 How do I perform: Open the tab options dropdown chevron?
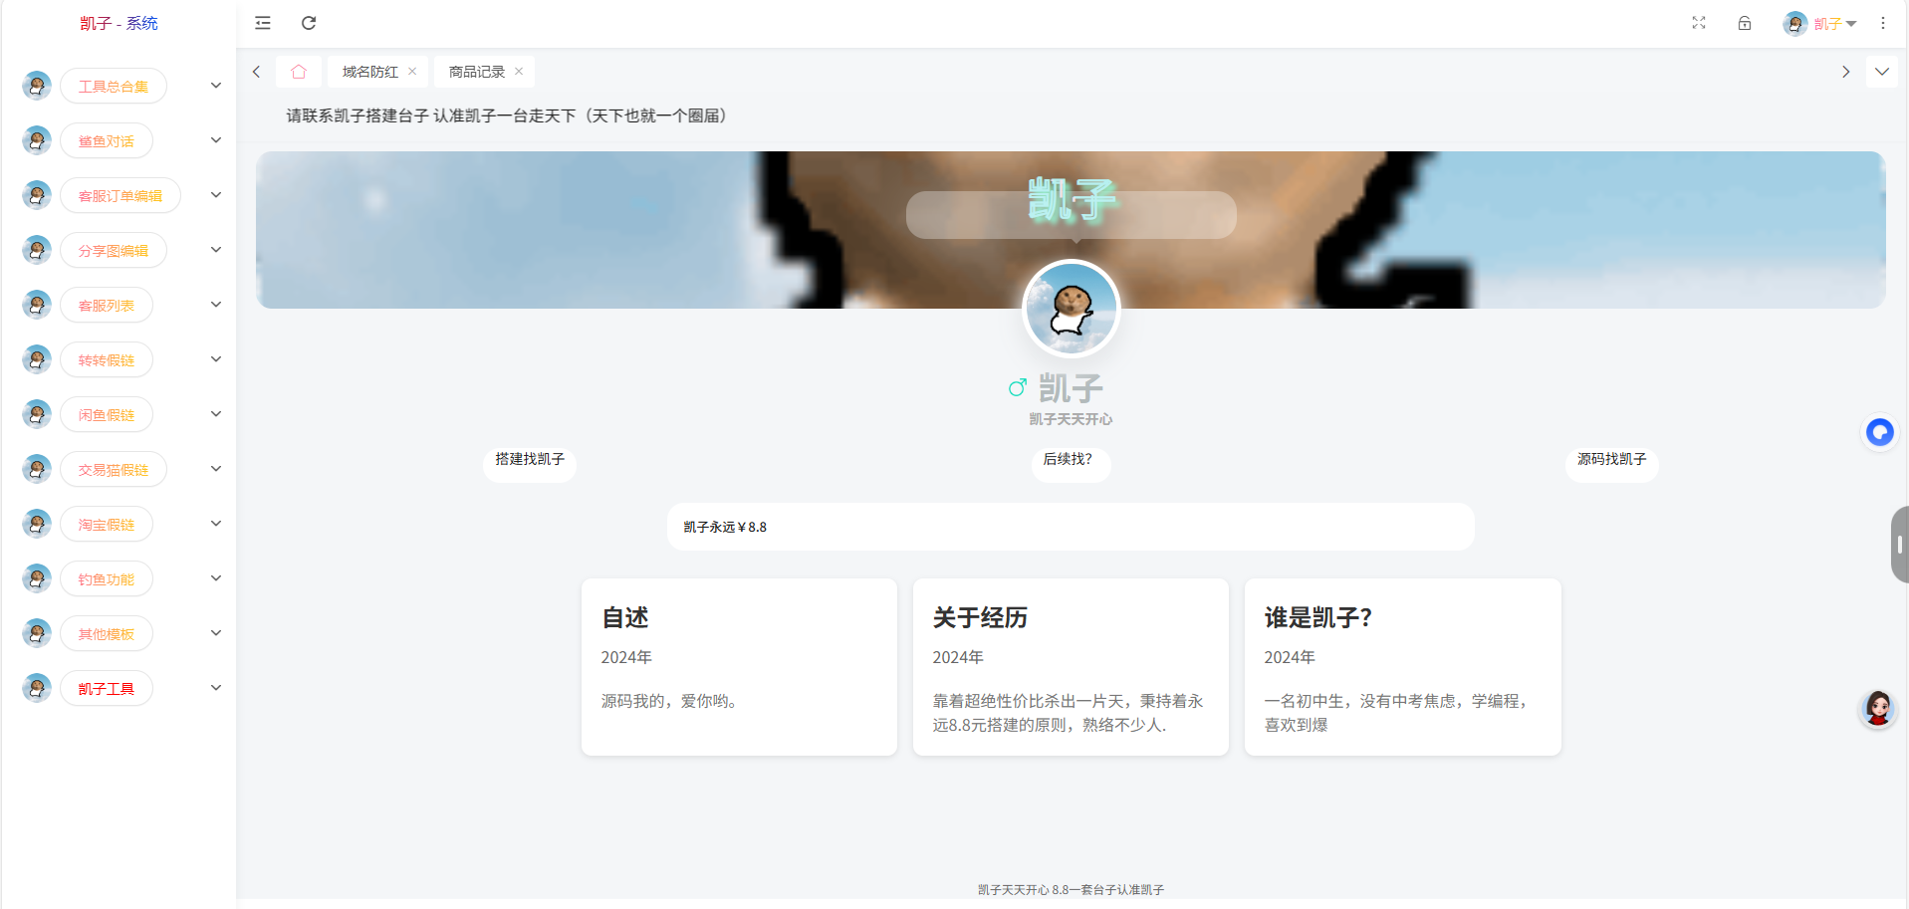point(1881,72)
